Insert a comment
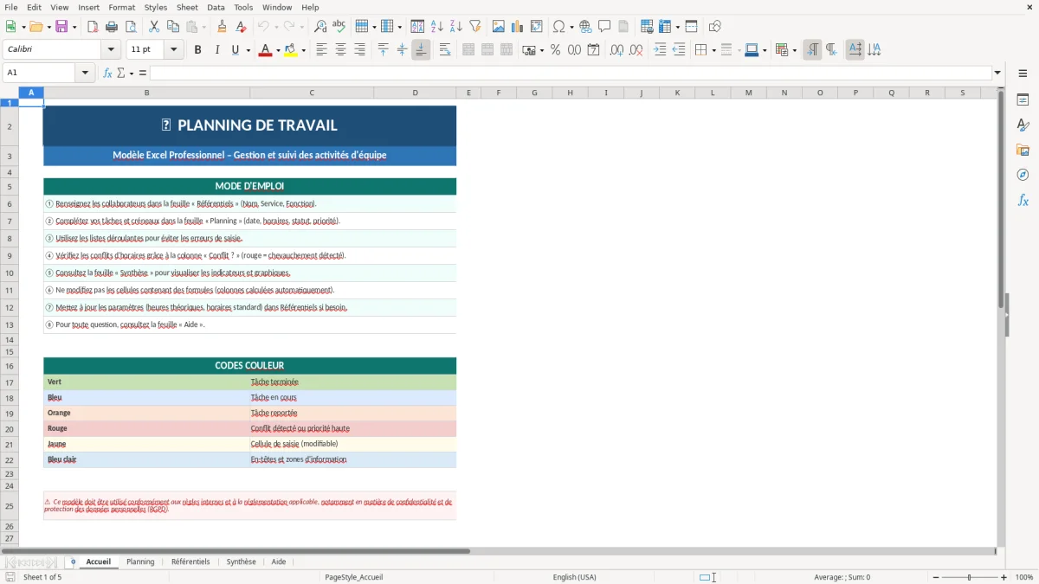Image resolution: width=1039 pixels, height=584 pixels. tap(604, 27)
